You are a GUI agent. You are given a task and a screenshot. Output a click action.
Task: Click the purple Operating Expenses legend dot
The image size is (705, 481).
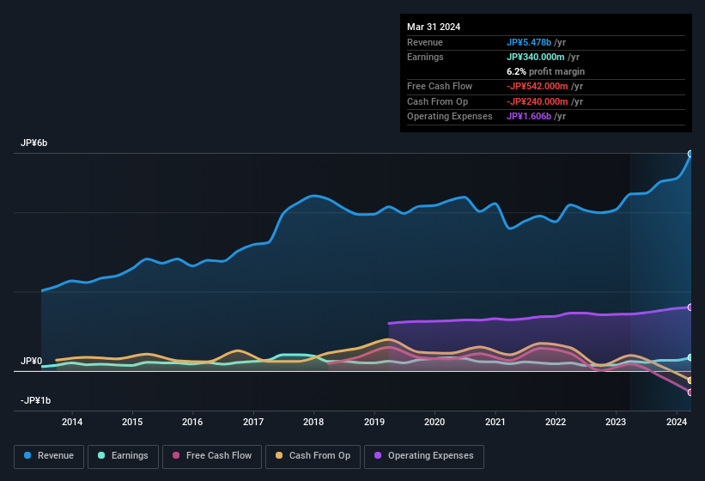pos(379,456)
